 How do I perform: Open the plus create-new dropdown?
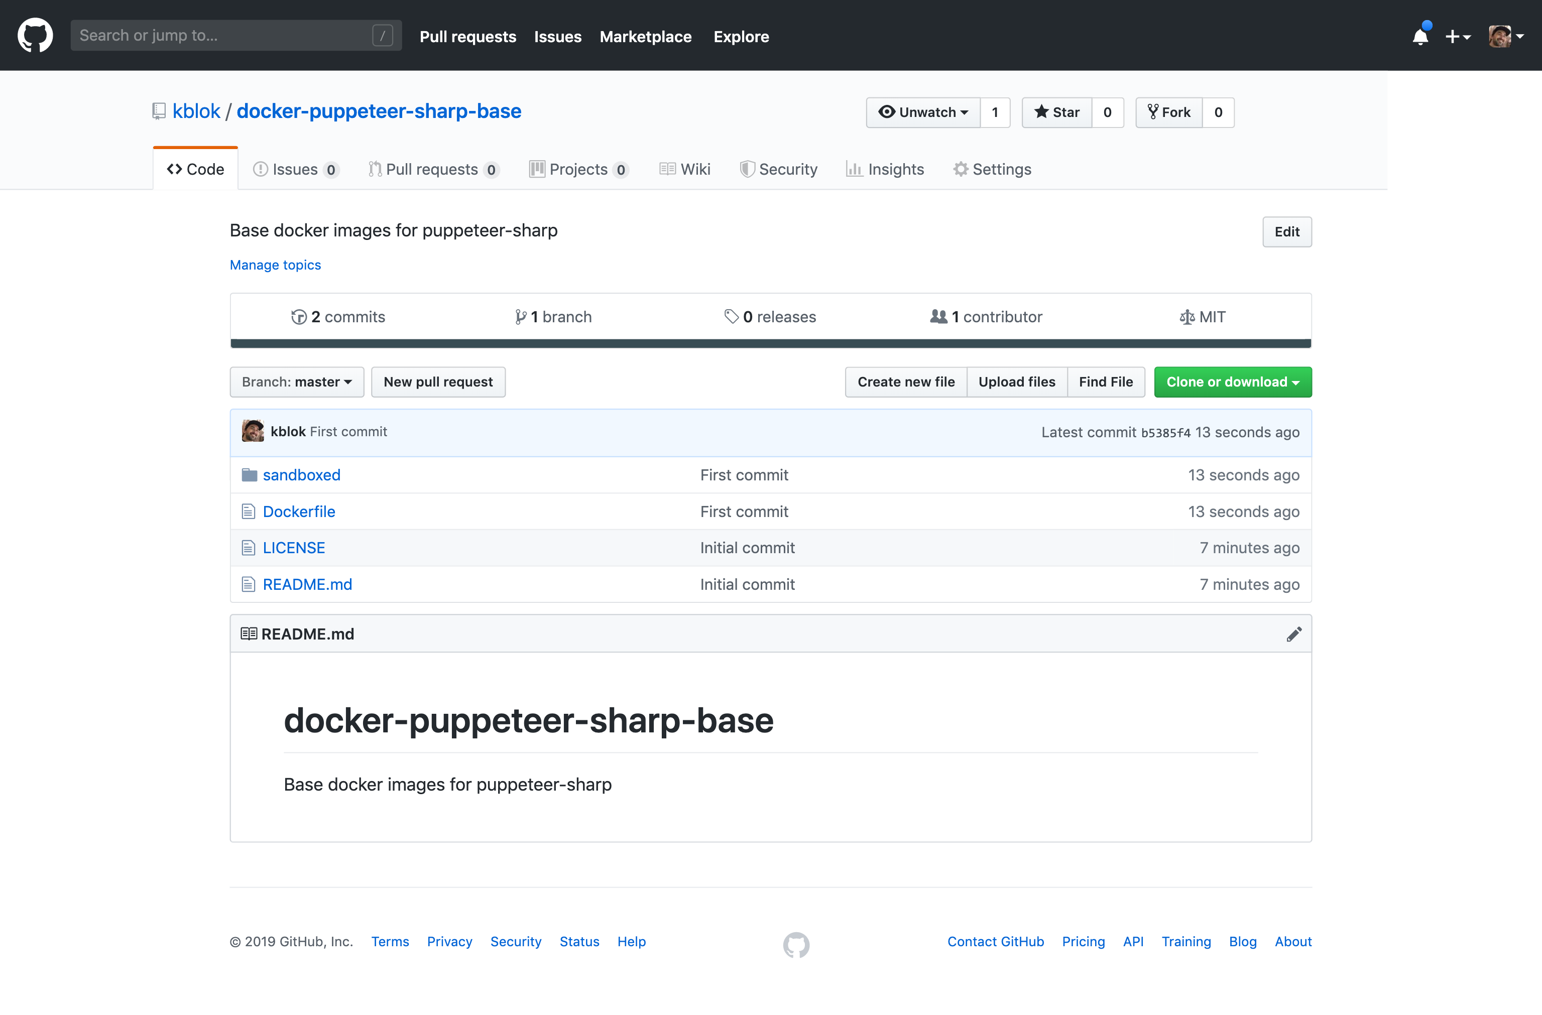(x=1458, y=37)
